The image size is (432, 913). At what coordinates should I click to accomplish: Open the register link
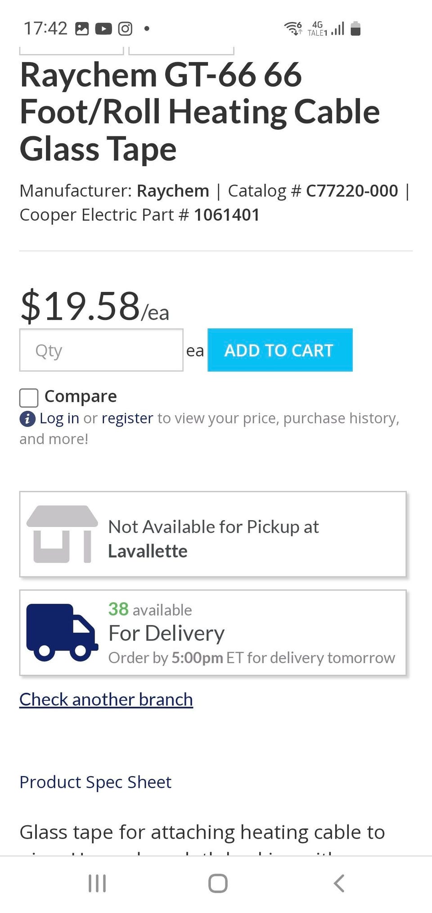(x=127, y=418)
